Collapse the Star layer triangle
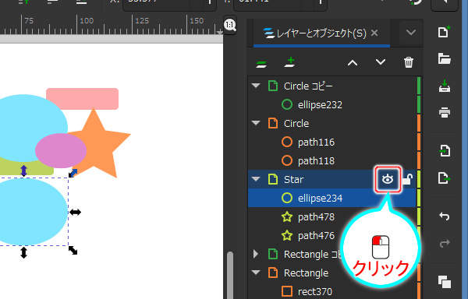This screenshot has height=299, width=468. (x=256, y=179)
